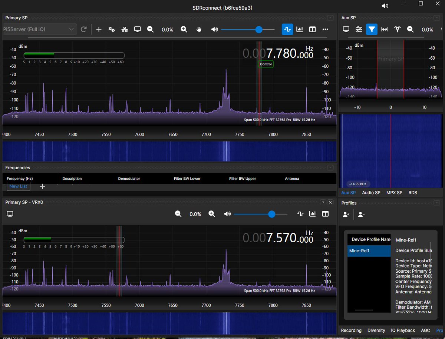This screenshot has height=339, width=445.
Task: Zoom out the VRX0 spectrum
Action: (x=178, y=214)
